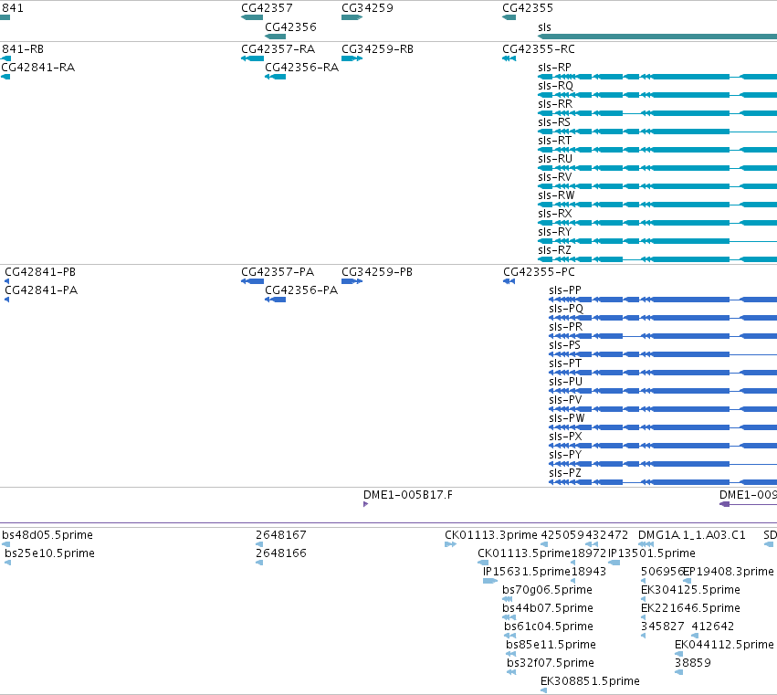Click transcript CG34259-RB
Screen dimensions: 777x695
(x=377, y=49)
